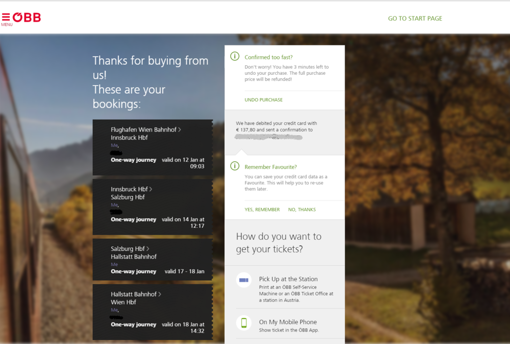The height and width of the screenshot is (344, 510).
Task: Open the hamburger MENU icon
Action: click(6, 17)
